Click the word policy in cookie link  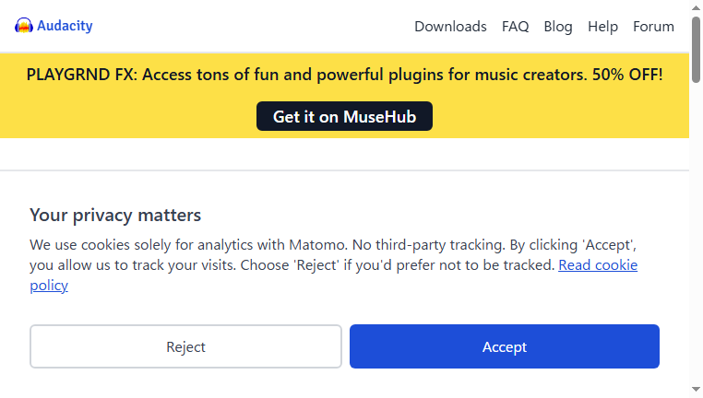(49, 286)
